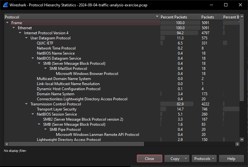Select Dynamic Host Configuration Protocol row
The height and width of the screenshot is (167, 248).
pyautogui.click(x=122, y=89)
